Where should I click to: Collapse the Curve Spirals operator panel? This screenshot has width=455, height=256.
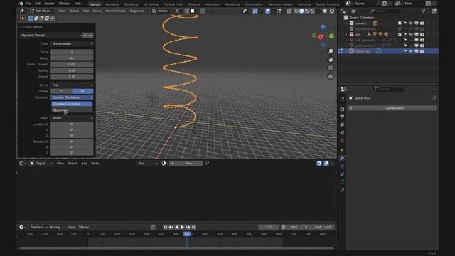click(x=21, y=27)
